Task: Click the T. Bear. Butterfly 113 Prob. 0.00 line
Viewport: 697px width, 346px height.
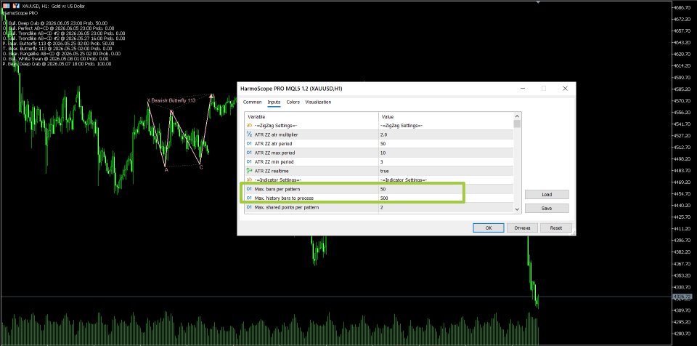Action: point(57,49)
